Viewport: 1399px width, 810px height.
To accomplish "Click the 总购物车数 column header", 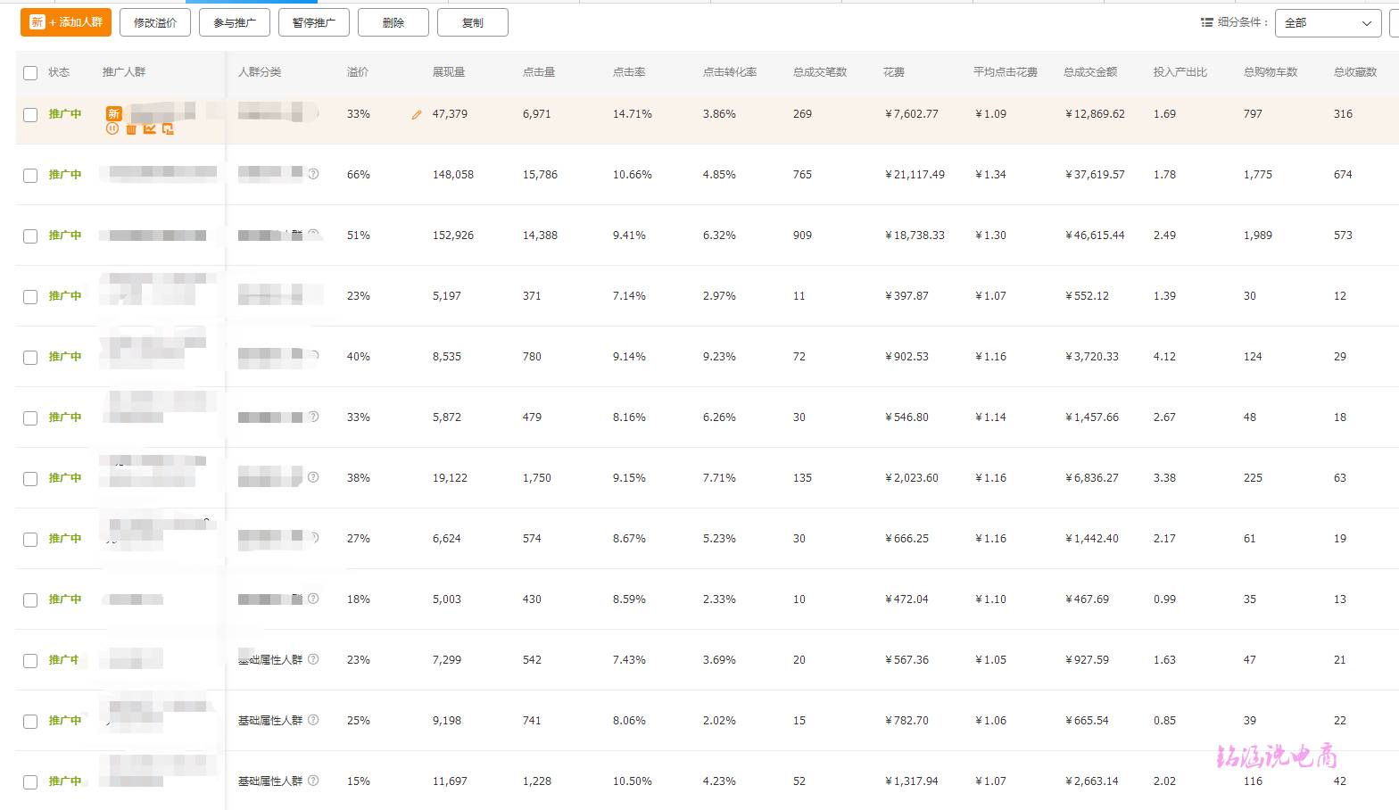I will tap(1271, 72).
